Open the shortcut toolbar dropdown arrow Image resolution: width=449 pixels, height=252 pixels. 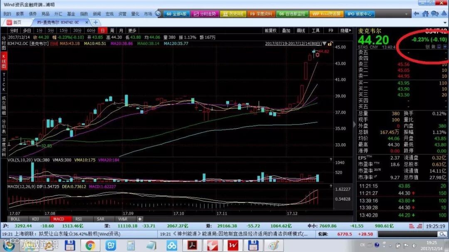point(406,14)
